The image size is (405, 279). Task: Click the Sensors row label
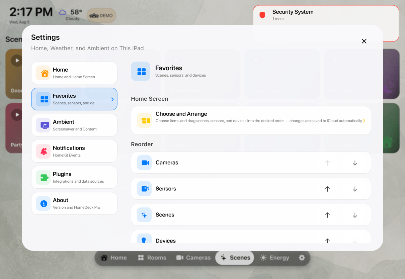tap(166, 189)
